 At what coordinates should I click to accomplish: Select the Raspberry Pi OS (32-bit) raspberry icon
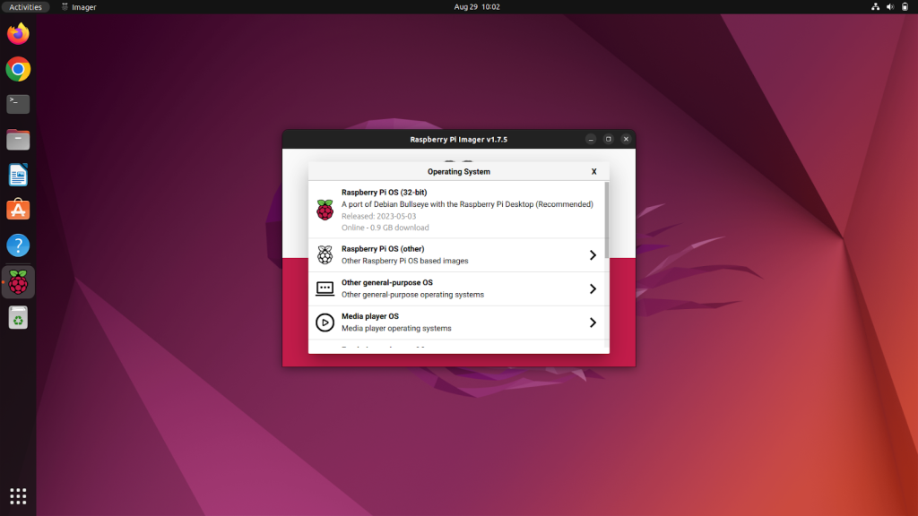tap(325, 210)
